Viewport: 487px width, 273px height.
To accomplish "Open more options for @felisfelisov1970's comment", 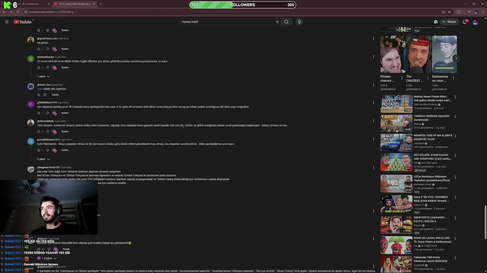I will 374,102.
